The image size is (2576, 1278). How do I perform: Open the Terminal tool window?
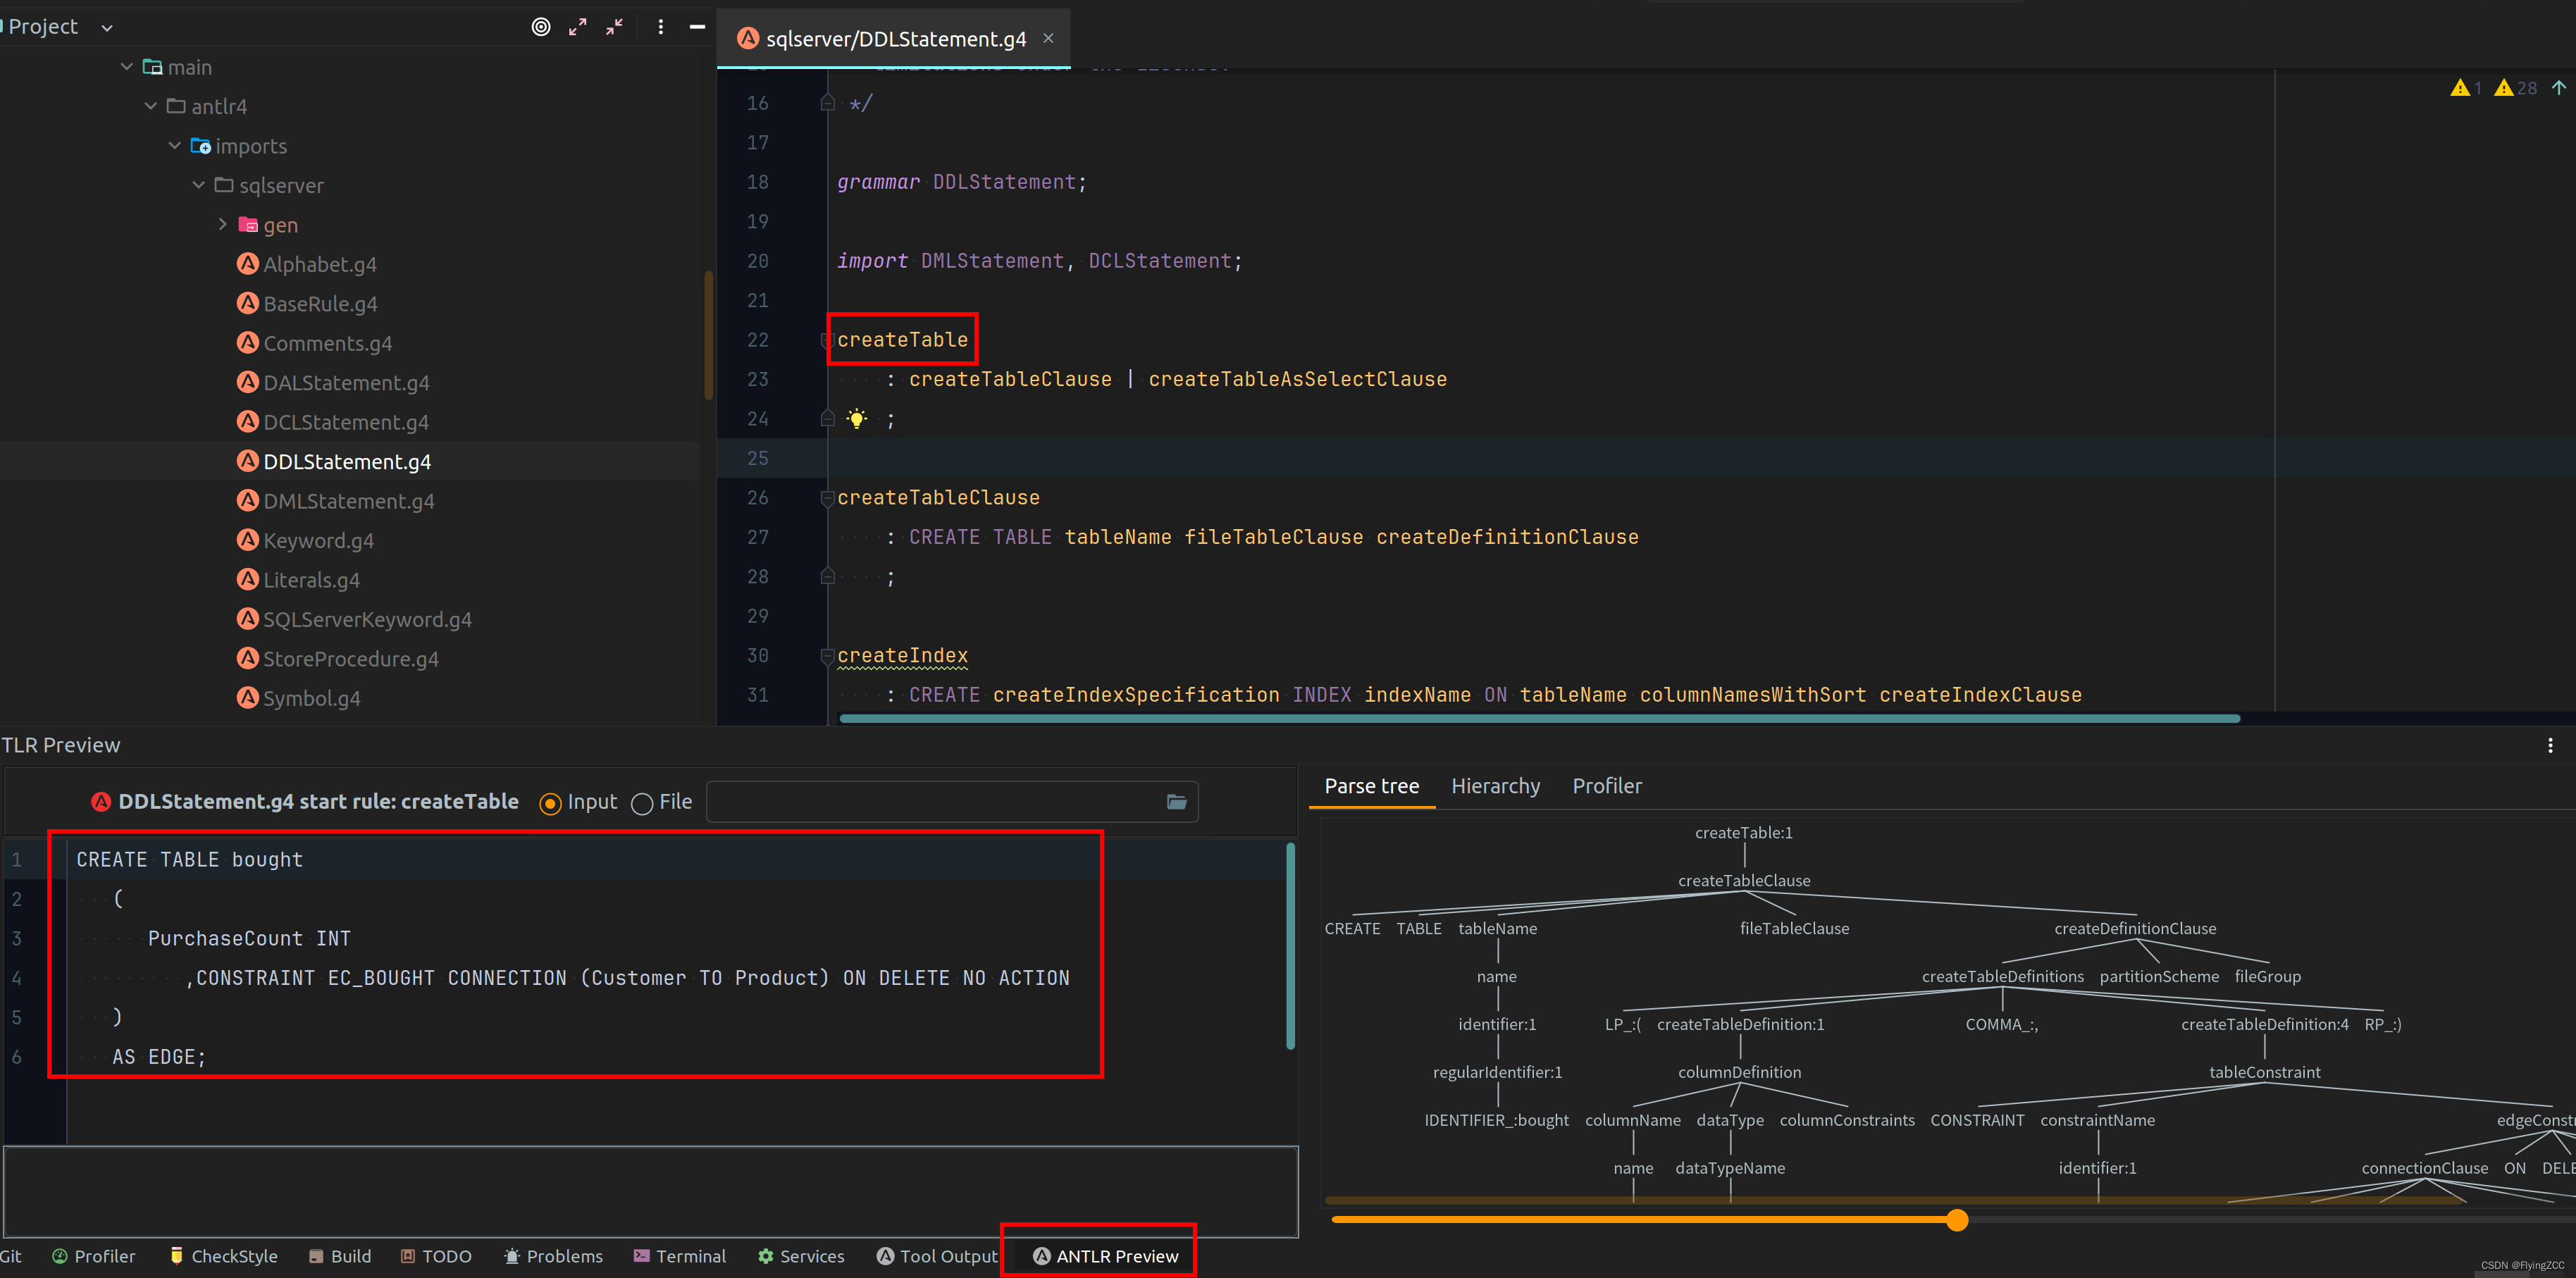pyautogui.click(x=680, y=1256)
